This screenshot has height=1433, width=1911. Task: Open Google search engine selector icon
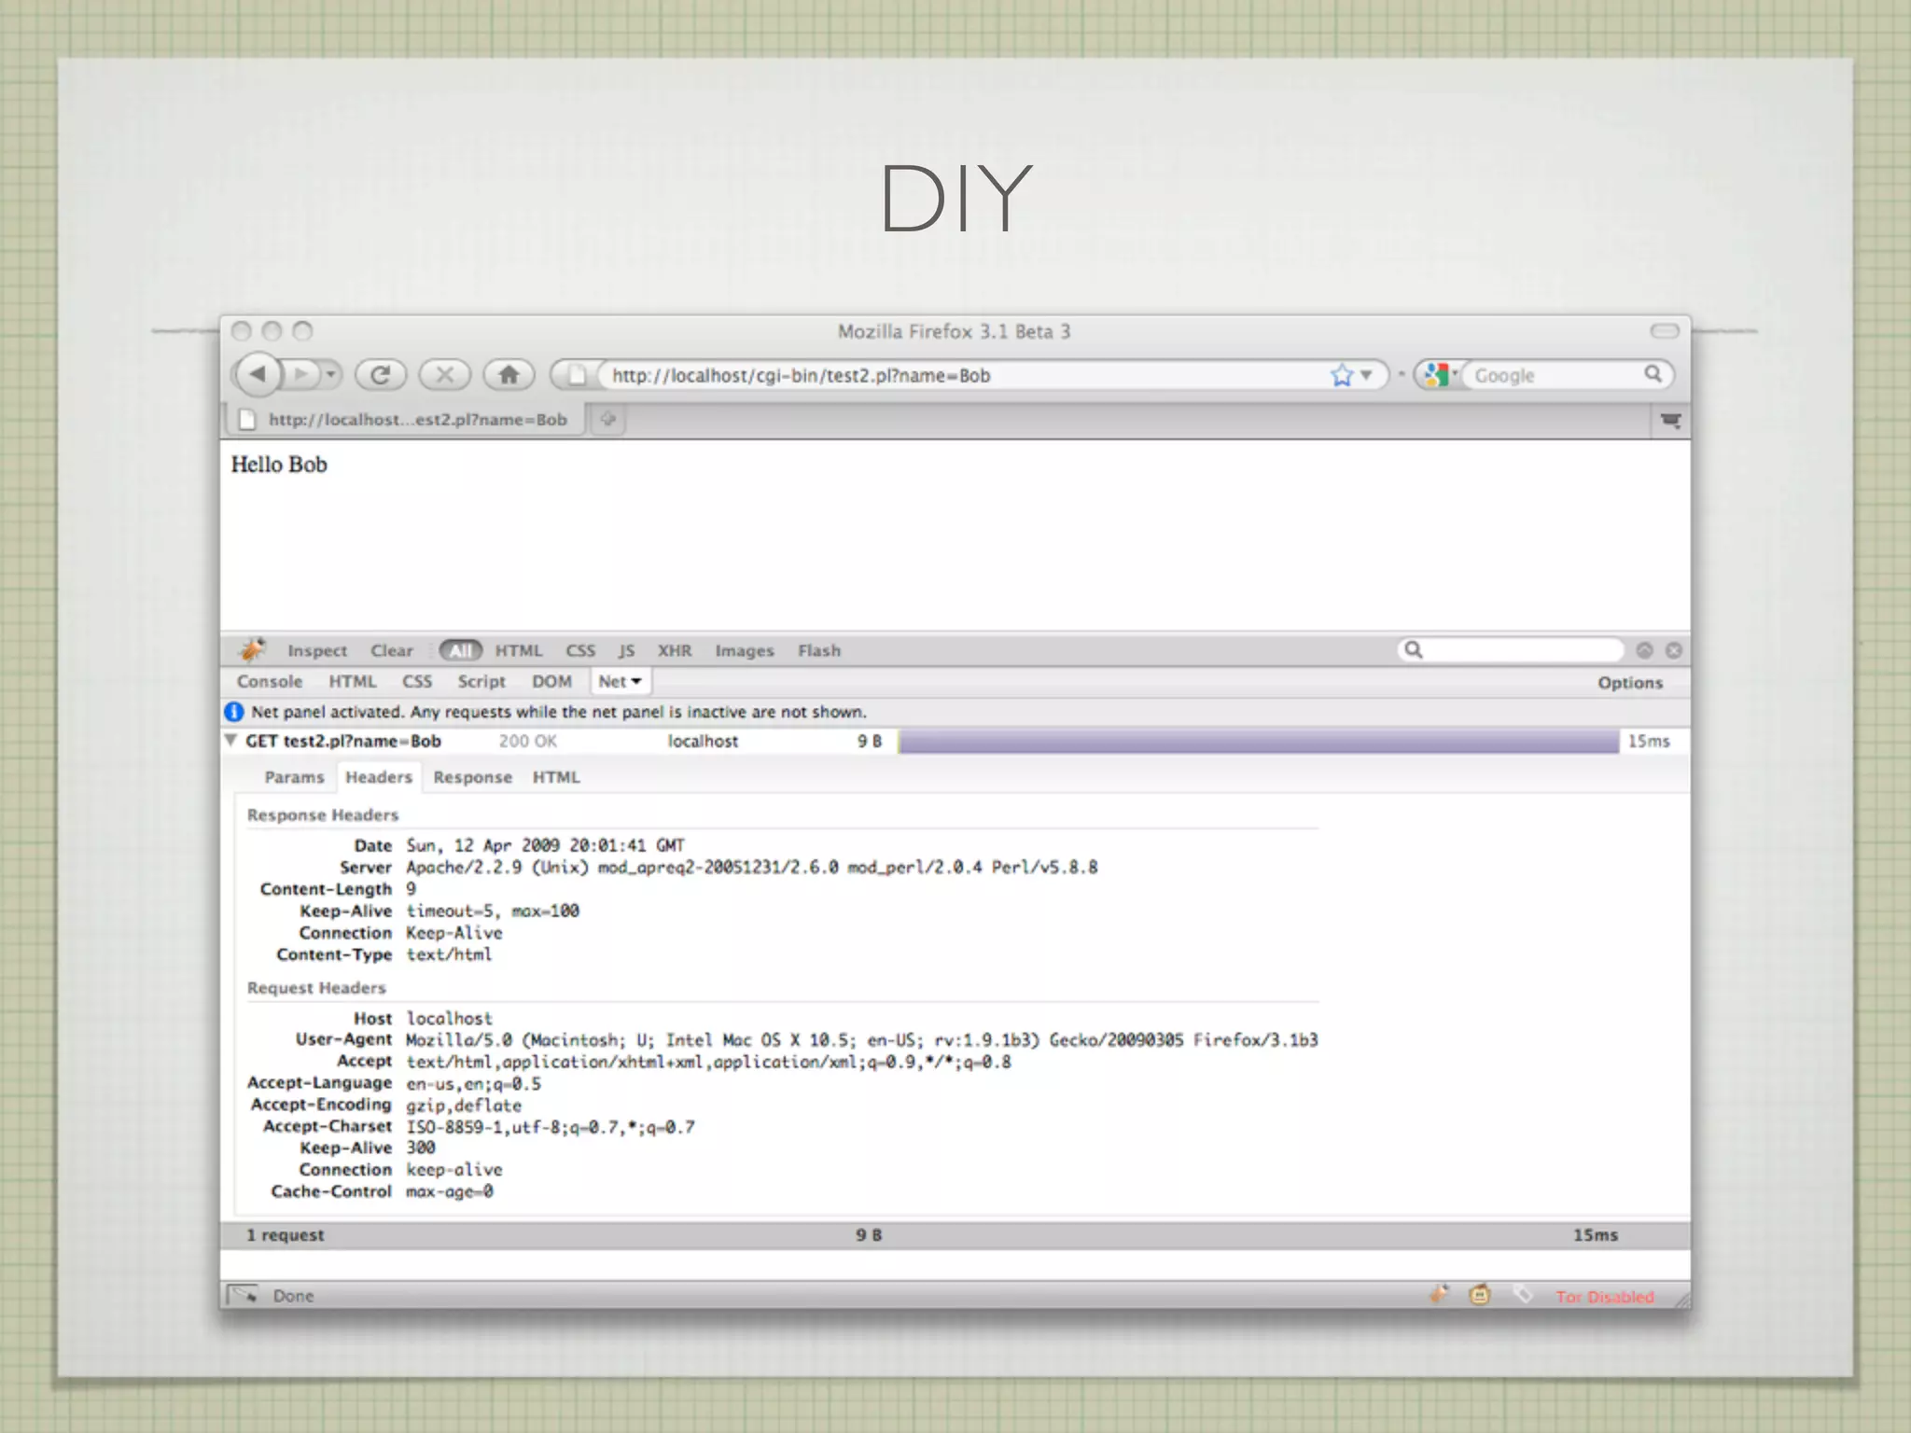1440,375
